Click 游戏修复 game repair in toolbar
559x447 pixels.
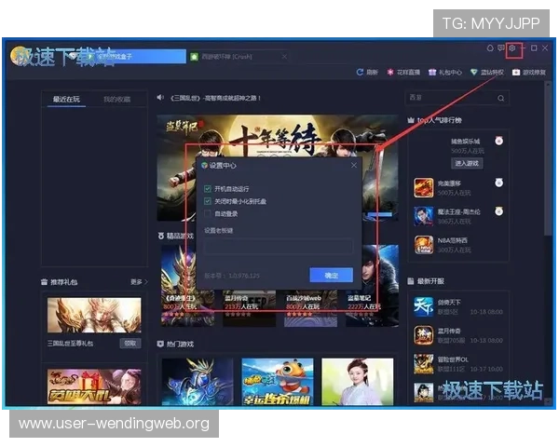[x=529, y=73]
